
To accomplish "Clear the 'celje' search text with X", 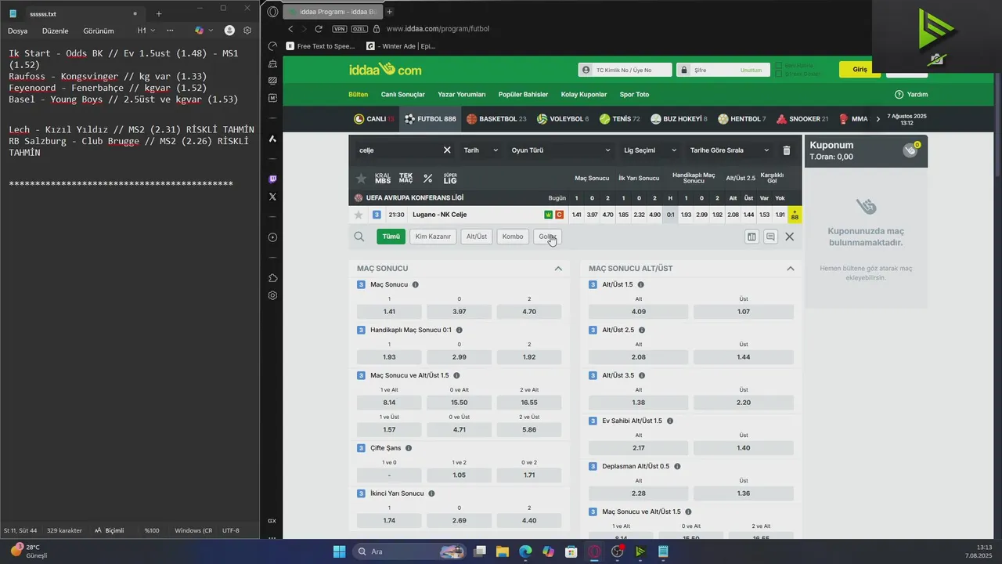I will pyautogui.click(x=447, y=150).
